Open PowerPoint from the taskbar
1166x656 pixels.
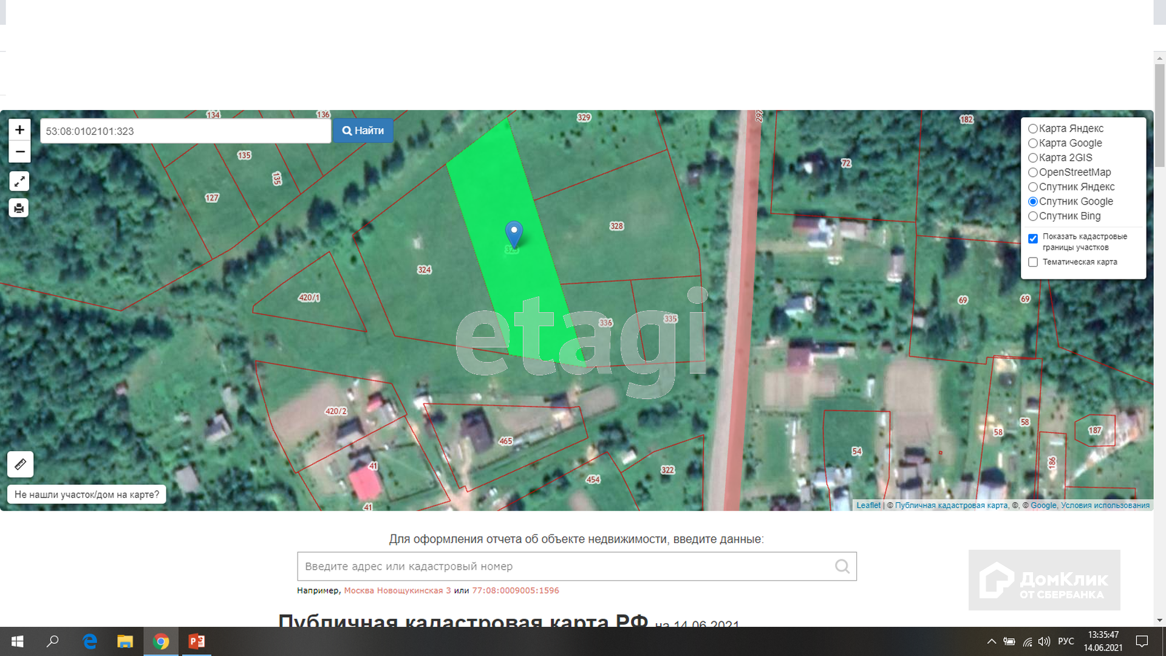click(x=196, y=641)
